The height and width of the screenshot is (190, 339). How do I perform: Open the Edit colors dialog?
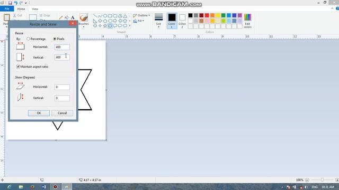click(x=247, y=21)
